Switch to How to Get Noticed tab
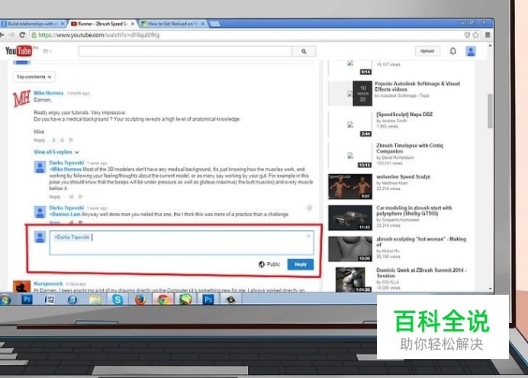This screenshot has width=528, height=378. point(172,24)
